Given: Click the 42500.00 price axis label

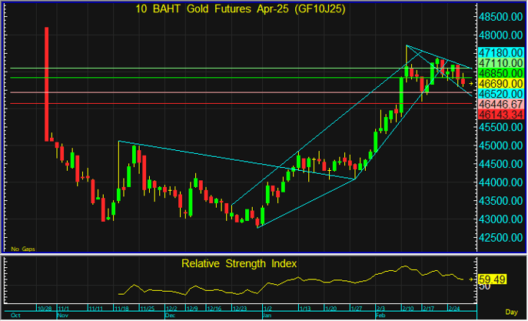Looking at the screenshot, I should 500,237.
